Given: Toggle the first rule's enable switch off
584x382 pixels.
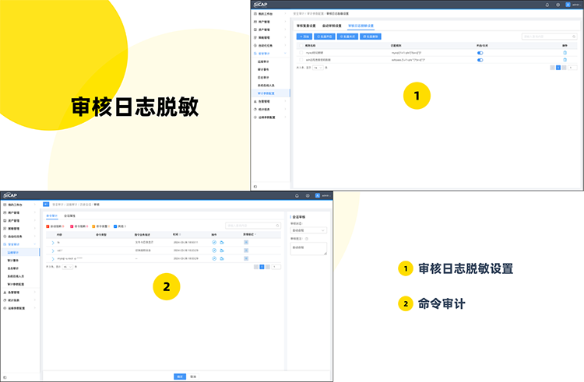Looking at the screenshot, I should [x=480, y=52].
